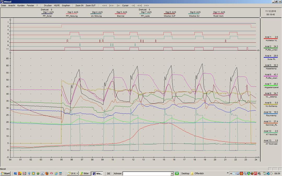The image size is (282, 176).
Task: Select the Digi 8 Mischer AUF legend entry
Action: 170,14
